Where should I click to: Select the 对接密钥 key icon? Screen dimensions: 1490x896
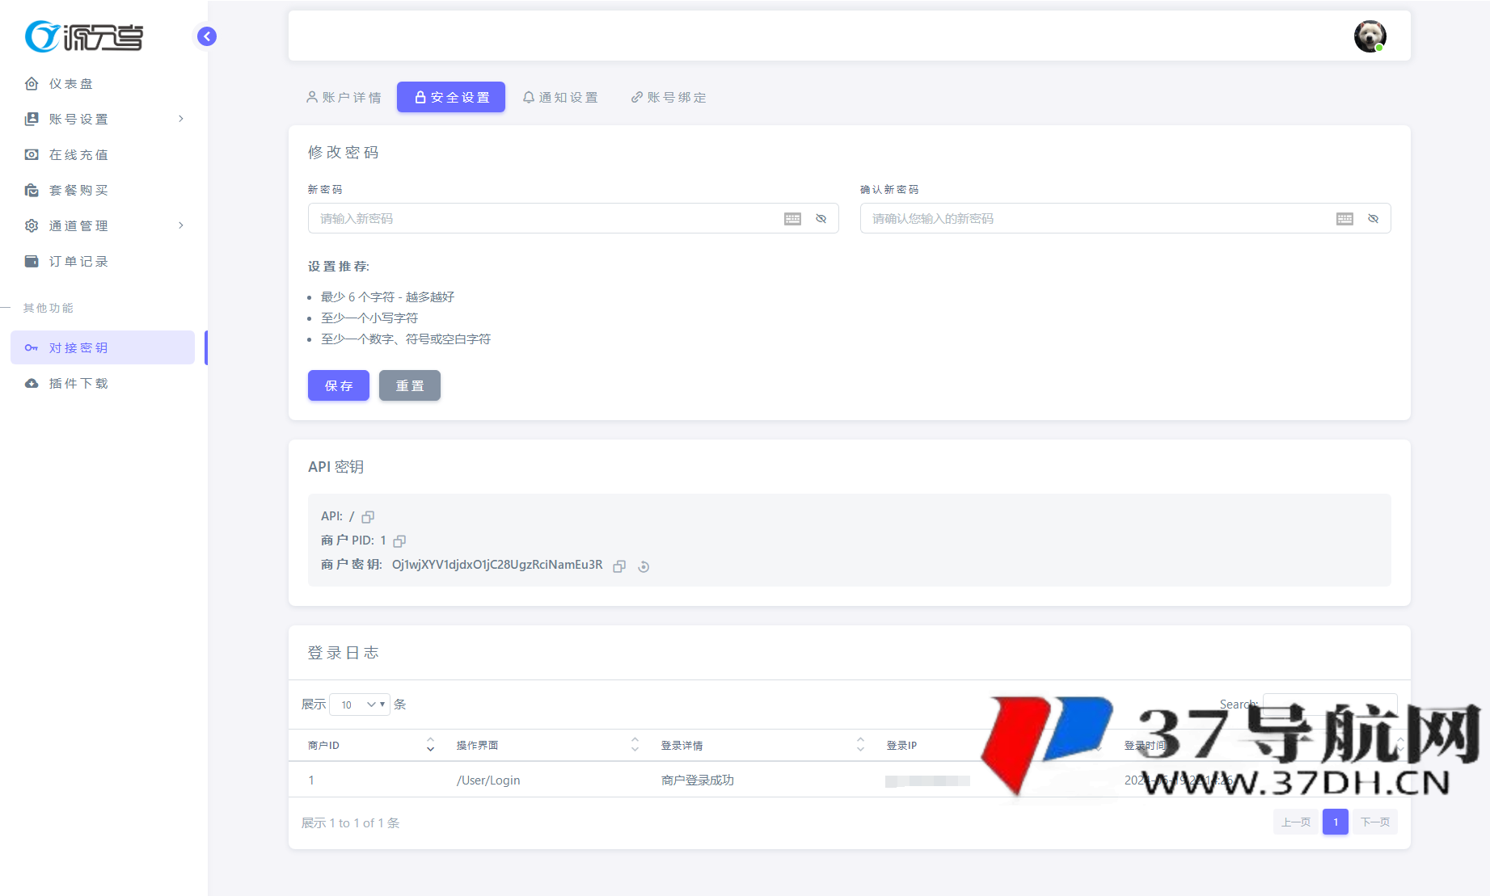point(31,347)
